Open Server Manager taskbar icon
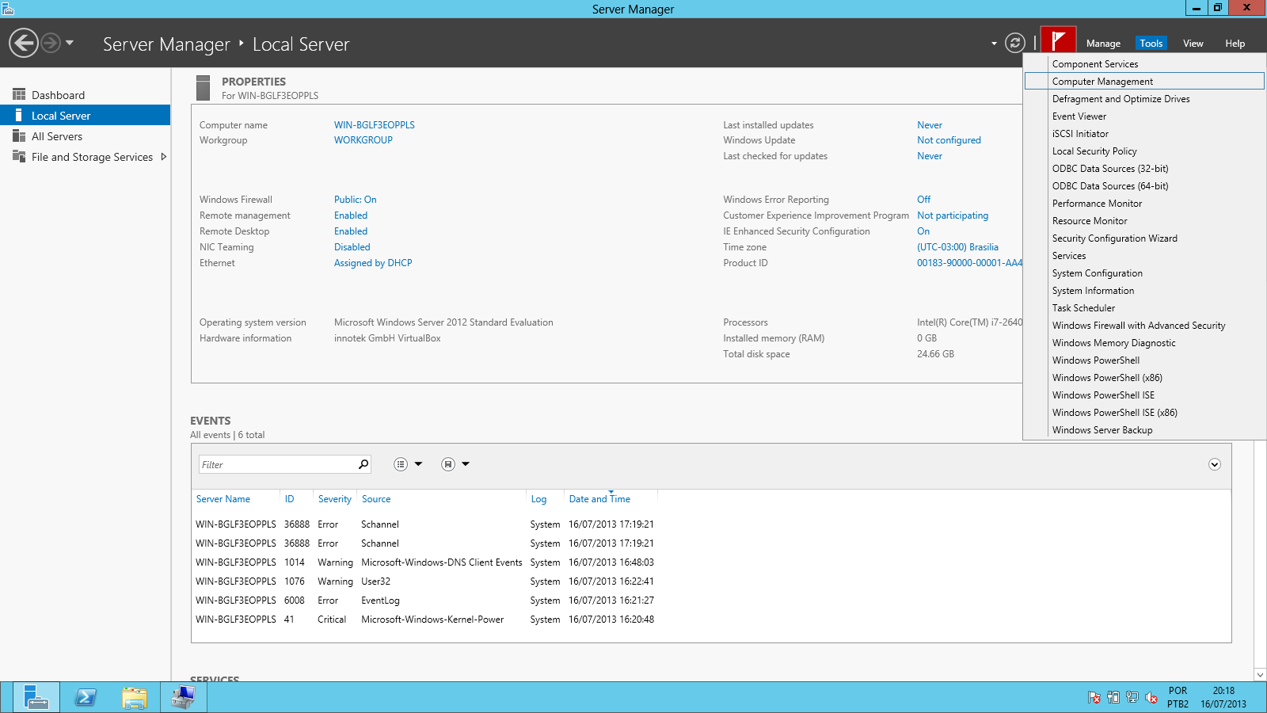Viewport: 1267px width, 713px height. click(x=36, y=697)
